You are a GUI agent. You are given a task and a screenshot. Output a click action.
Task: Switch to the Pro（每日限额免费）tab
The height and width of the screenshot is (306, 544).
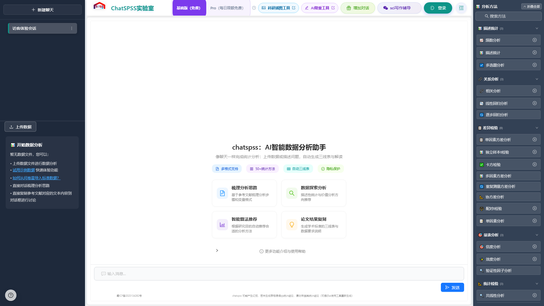tap(227, 8)
